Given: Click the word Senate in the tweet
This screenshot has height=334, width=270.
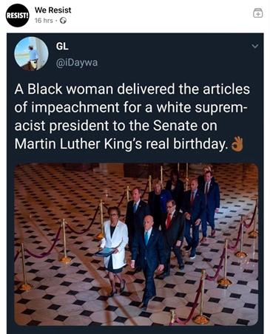Looking at the screenshot, I should point(175,126).
